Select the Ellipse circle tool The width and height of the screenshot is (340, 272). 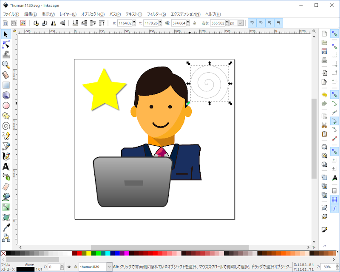(x=6, y=106)
